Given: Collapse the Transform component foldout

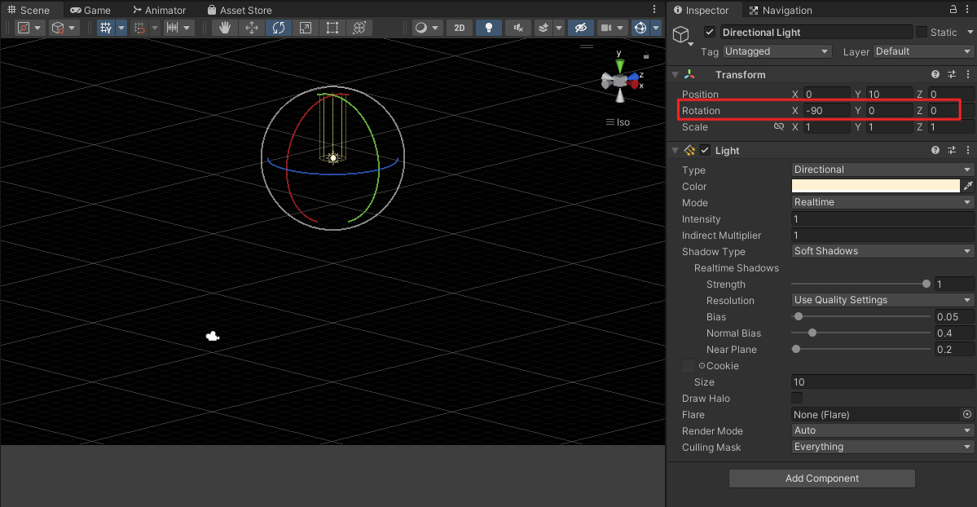Looking at the screenshot, I should point(675,74).
